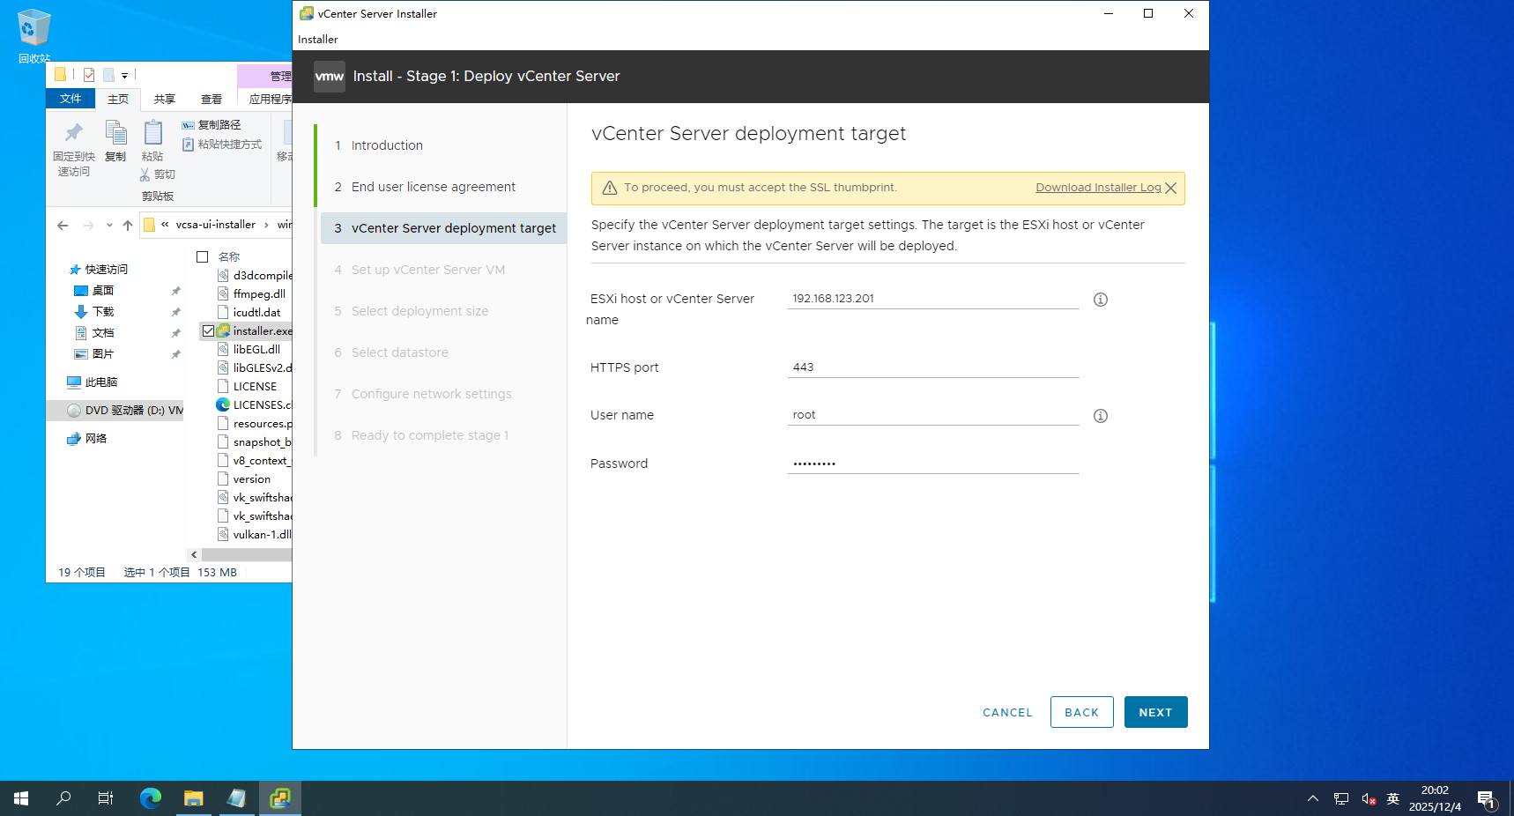Toggle the select-all checkbox in name header
Viewport: 1514px width, 816px height.
pyautogui.click(x=202, y=257)
